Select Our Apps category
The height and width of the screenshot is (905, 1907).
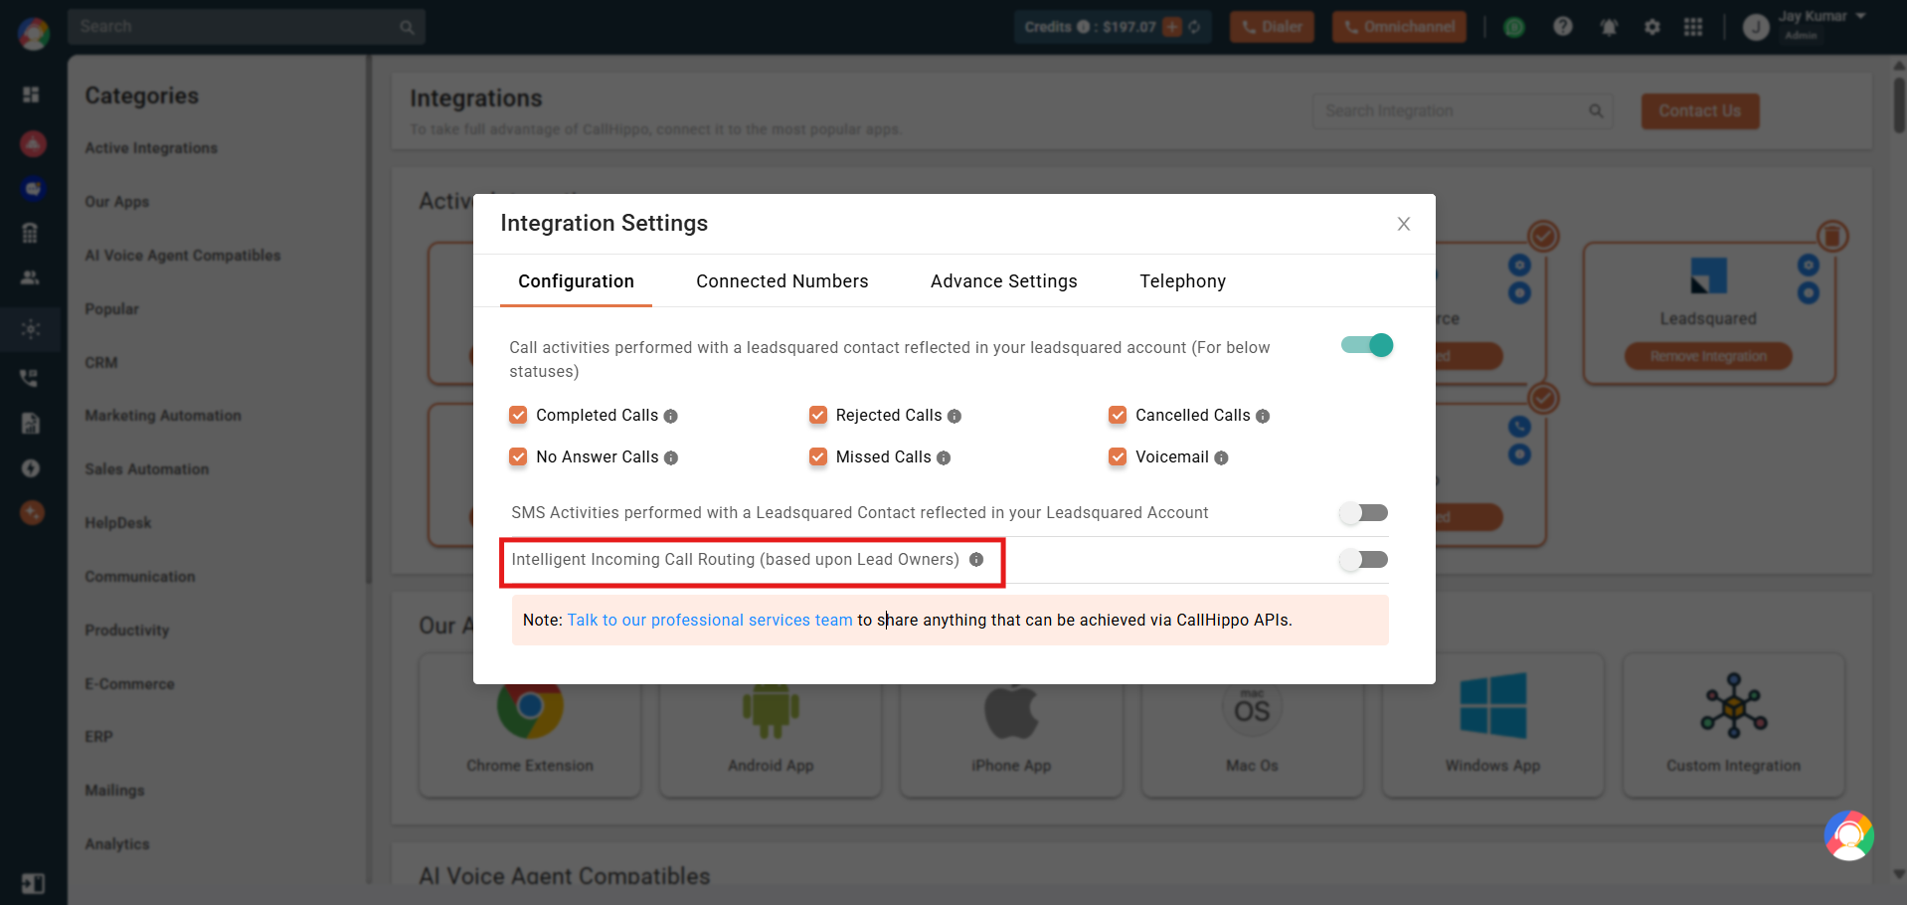pos(116,201)
